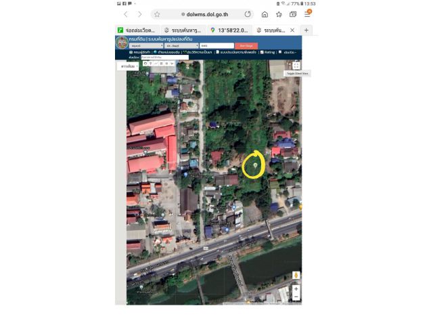Bookmark page using star in address bar
The width and height of the screenshot is (433, 325).
point(157,14)
